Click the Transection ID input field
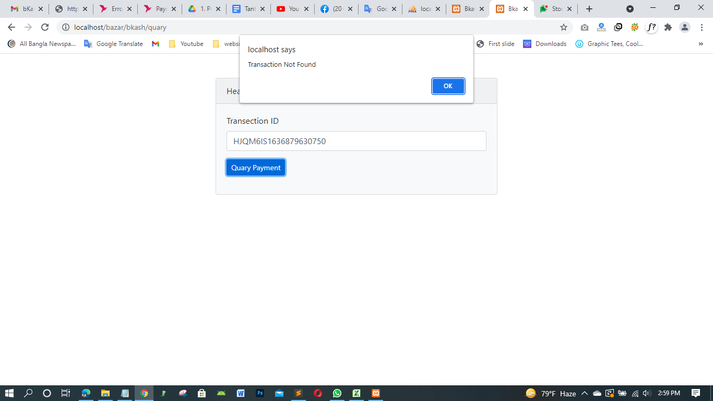The image size is (713, 401). [356, 141]
